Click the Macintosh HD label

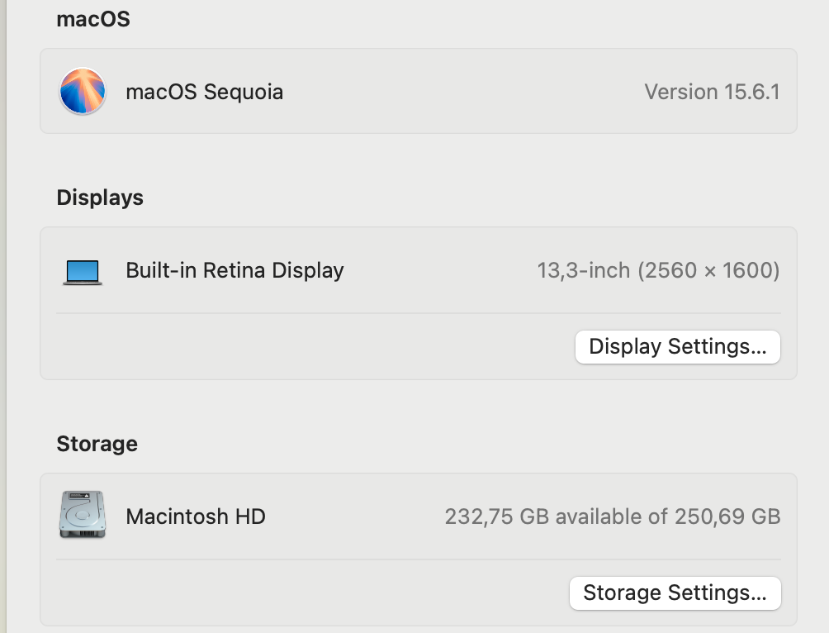click(x=196, y=516)
